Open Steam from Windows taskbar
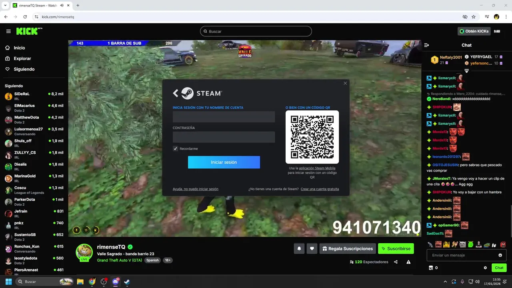512x288 pixels. point(127,282)
